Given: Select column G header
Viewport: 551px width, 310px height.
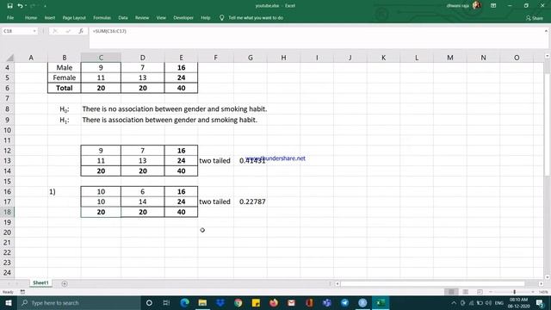Looking at the screenshot, I should point(251,58).
